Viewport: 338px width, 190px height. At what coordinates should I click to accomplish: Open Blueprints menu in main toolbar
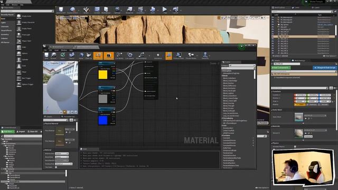click(129, 10)
